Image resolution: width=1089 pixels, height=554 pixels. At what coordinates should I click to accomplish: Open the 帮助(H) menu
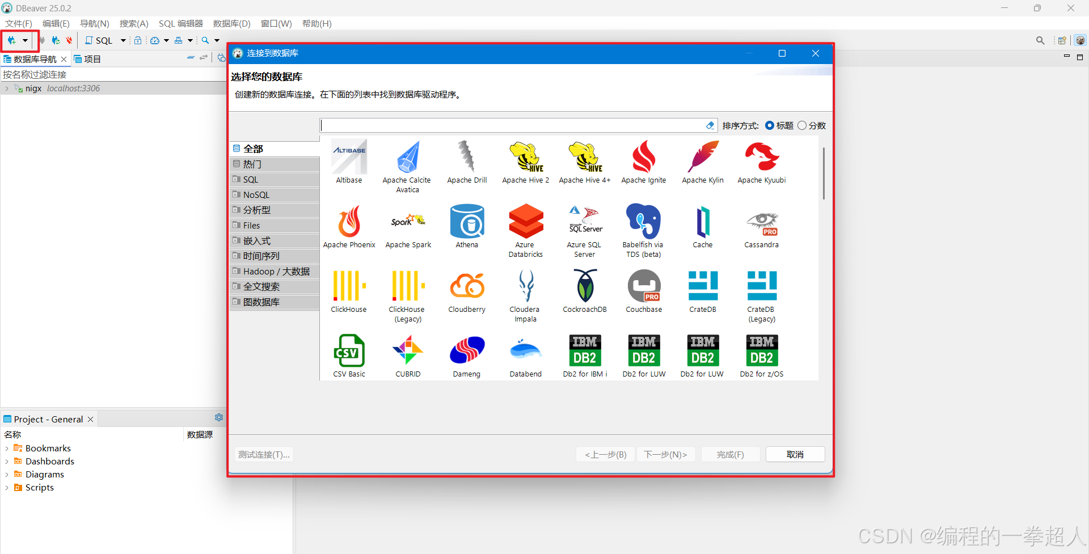pyautogui.click(x=316, y=23)
